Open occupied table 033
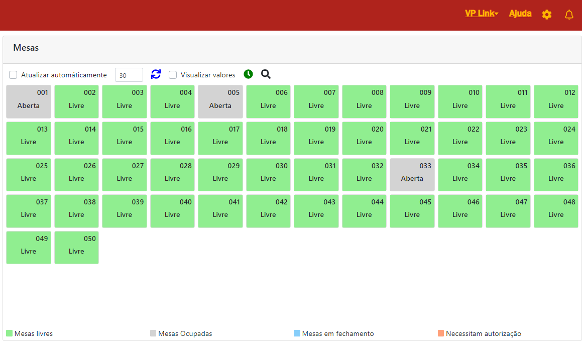 [x=412, y=175]
